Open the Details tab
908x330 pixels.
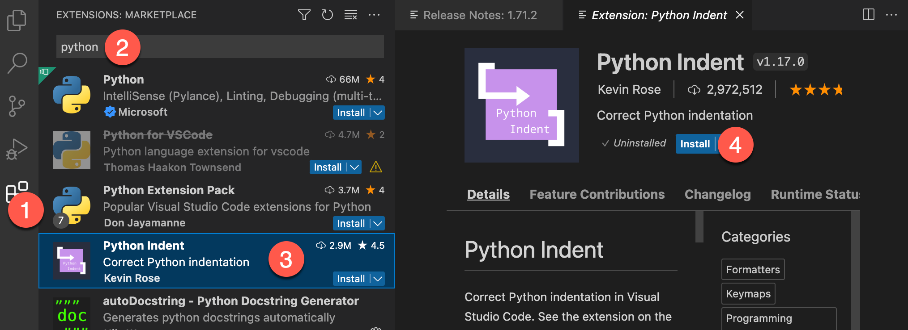[x=488, y=194]
